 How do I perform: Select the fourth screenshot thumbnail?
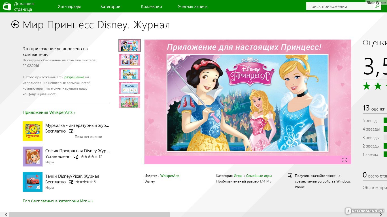click(x=129, y=88)
